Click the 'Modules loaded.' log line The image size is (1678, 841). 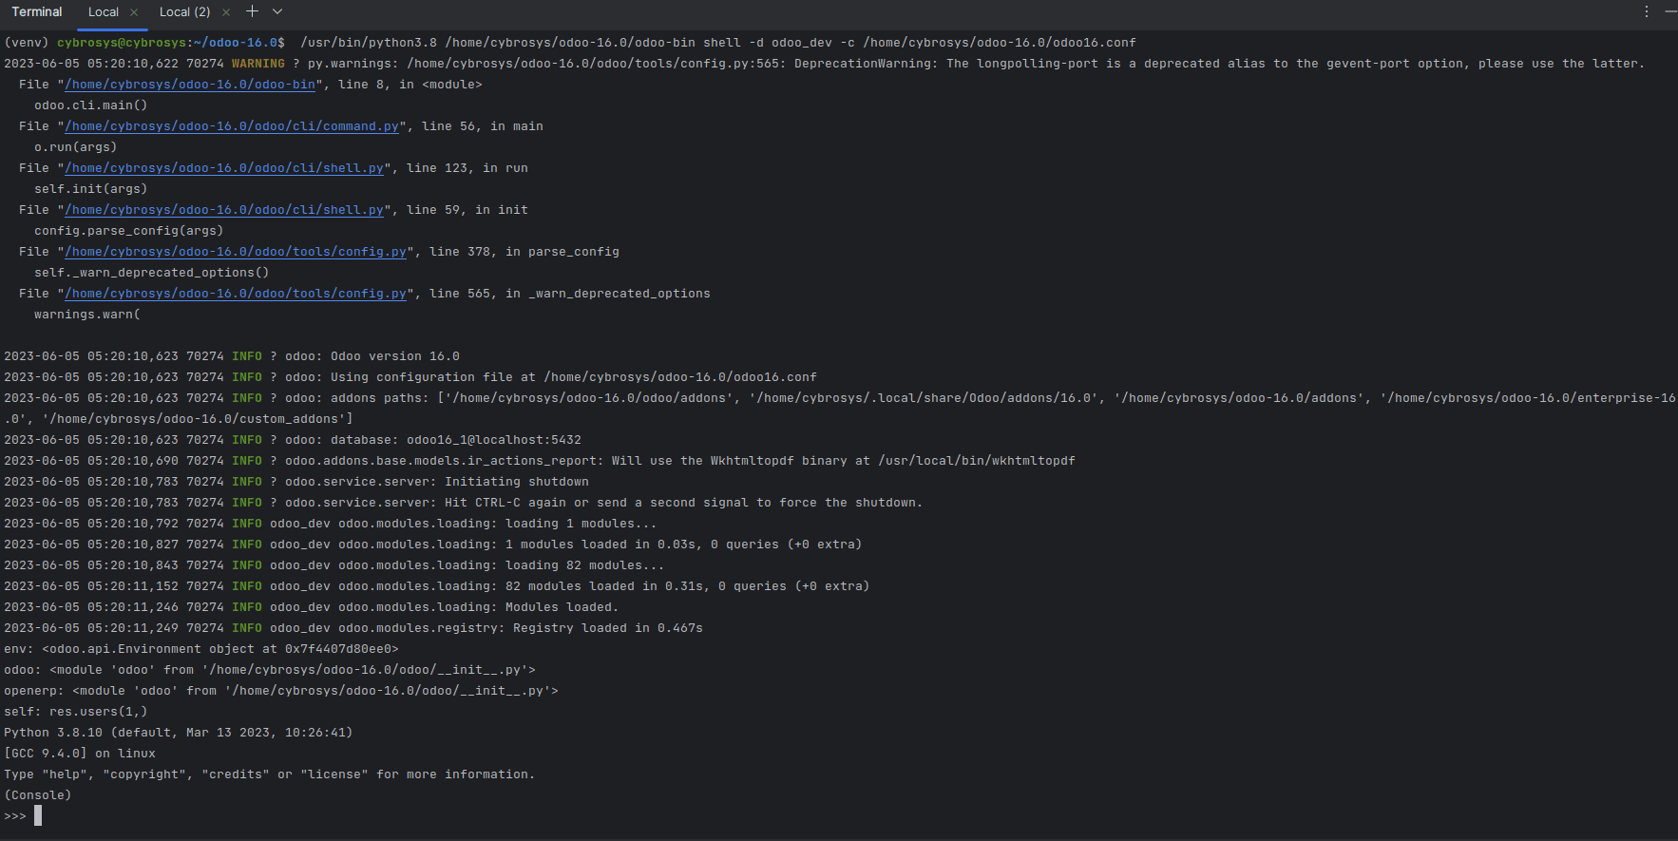[312, 607]
